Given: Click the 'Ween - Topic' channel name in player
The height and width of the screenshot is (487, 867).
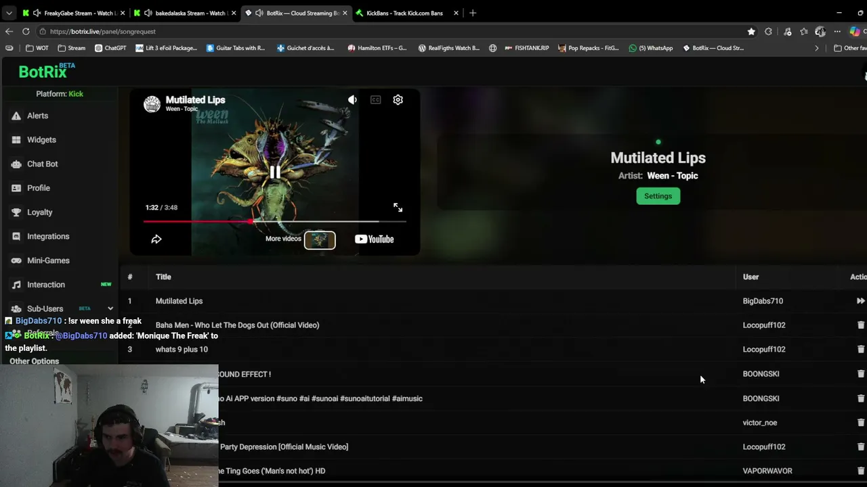Looking at the screenshot, I should (182, 109).
